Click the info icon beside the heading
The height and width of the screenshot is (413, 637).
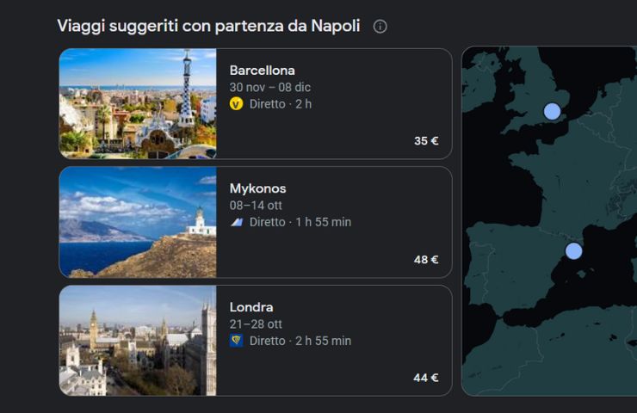pos(380,27)
